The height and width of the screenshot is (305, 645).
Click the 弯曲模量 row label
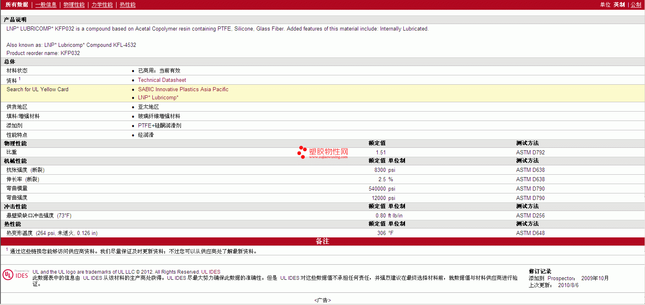coord(17,188)
